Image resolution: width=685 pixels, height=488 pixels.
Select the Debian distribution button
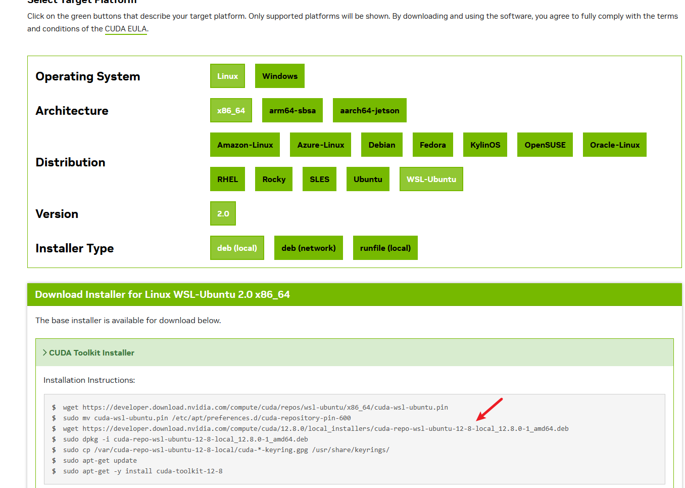coord(381,145)
